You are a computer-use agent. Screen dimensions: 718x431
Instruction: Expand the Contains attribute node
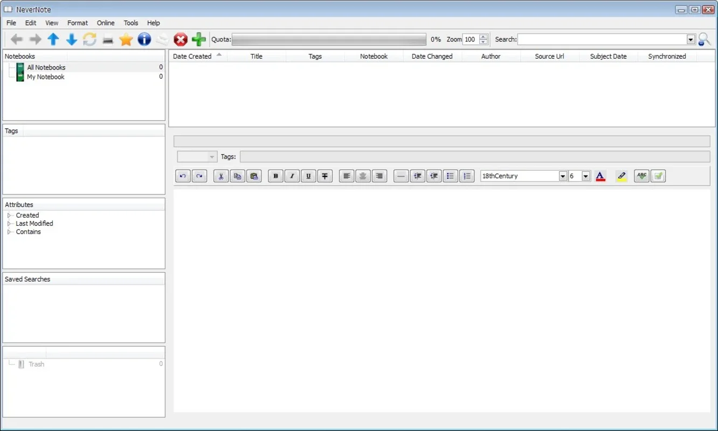click(9, 232)
